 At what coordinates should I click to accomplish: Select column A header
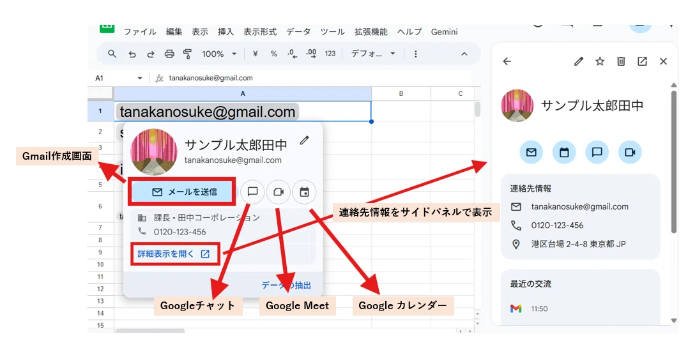243,93
